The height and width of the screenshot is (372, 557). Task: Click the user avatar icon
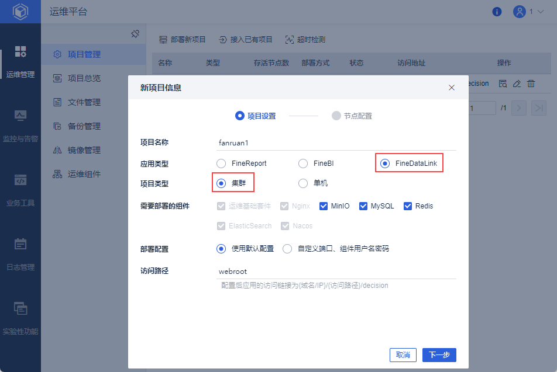click(x=519, y=12)
